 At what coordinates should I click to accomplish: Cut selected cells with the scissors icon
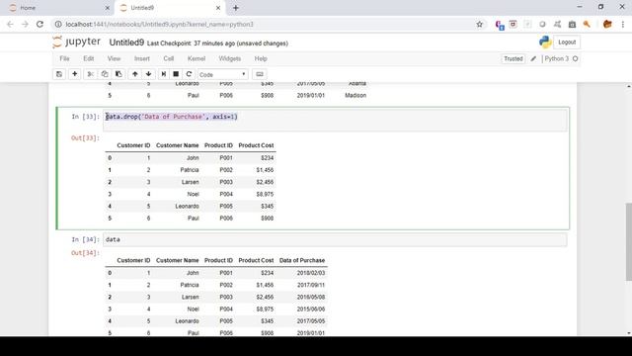click(x=91, y=74)
